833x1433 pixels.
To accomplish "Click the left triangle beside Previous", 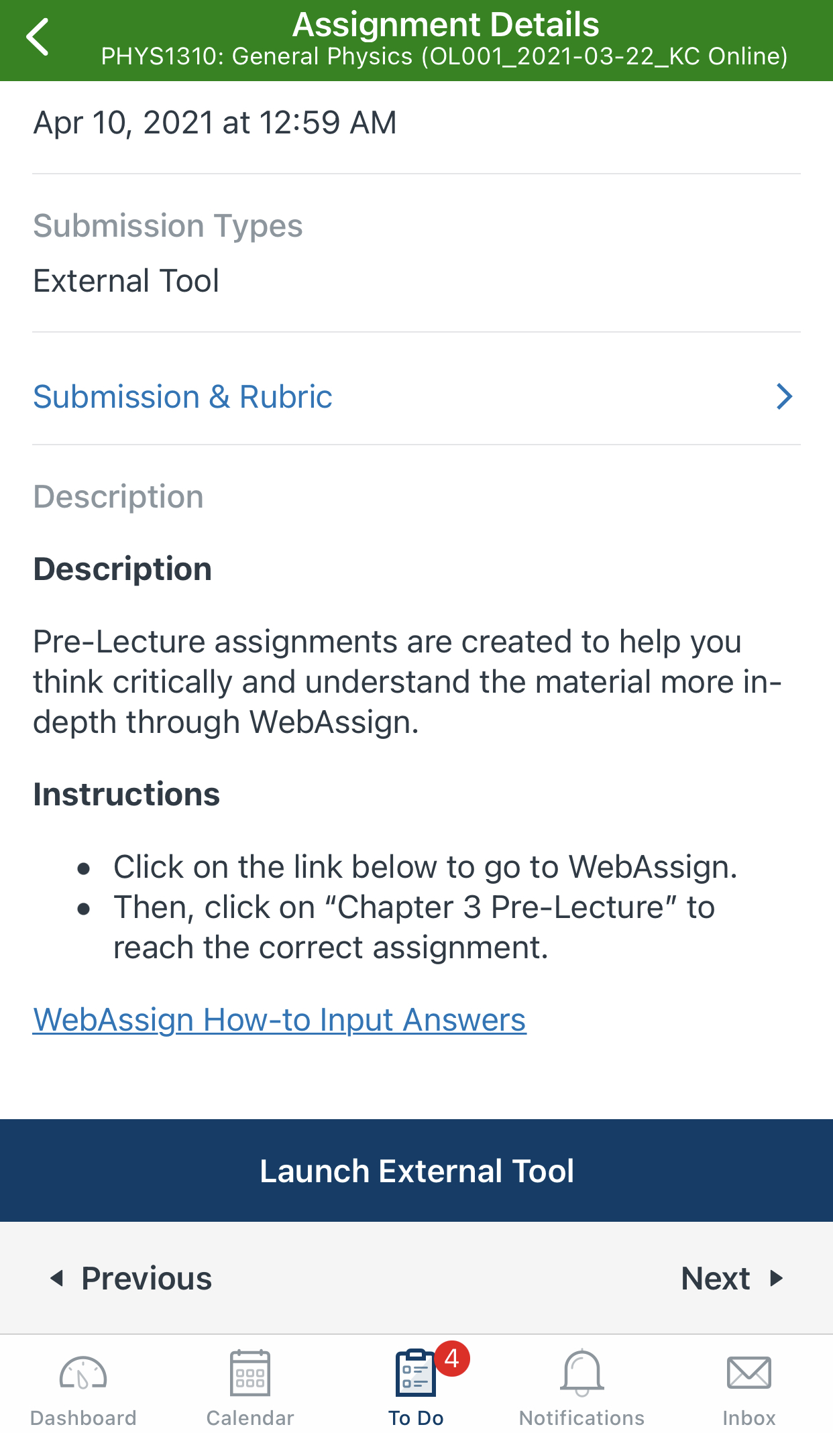I will coord(58,1278).
